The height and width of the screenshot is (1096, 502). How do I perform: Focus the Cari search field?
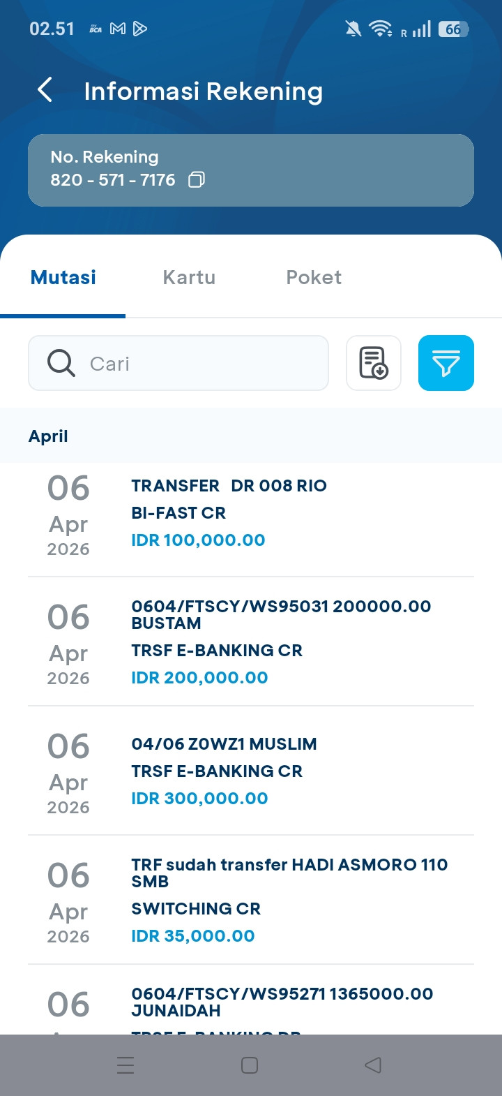178,363
